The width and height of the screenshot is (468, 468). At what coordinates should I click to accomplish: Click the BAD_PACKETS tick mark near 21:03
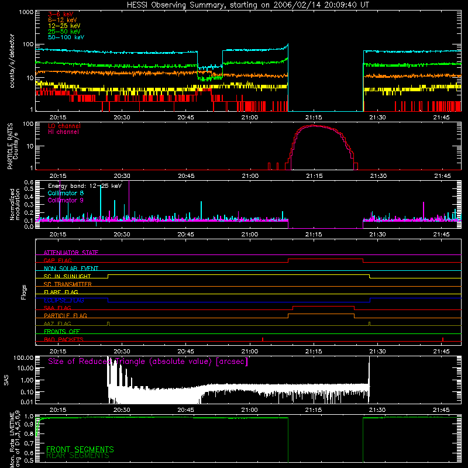[263, 339]
